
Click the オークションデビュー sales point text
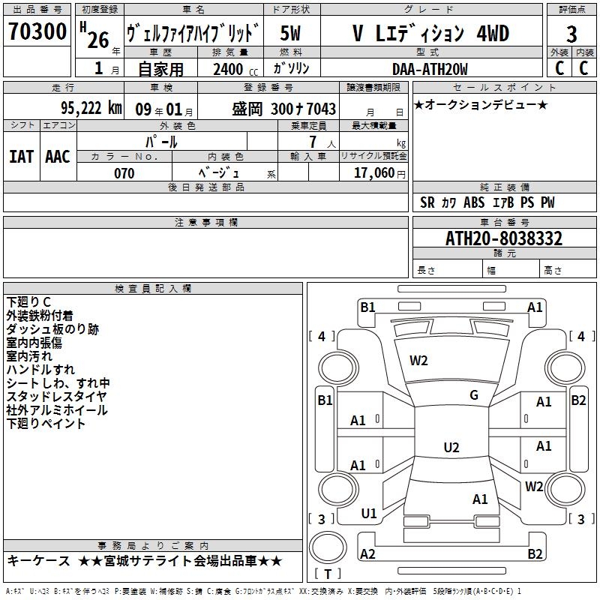[481, 104]
